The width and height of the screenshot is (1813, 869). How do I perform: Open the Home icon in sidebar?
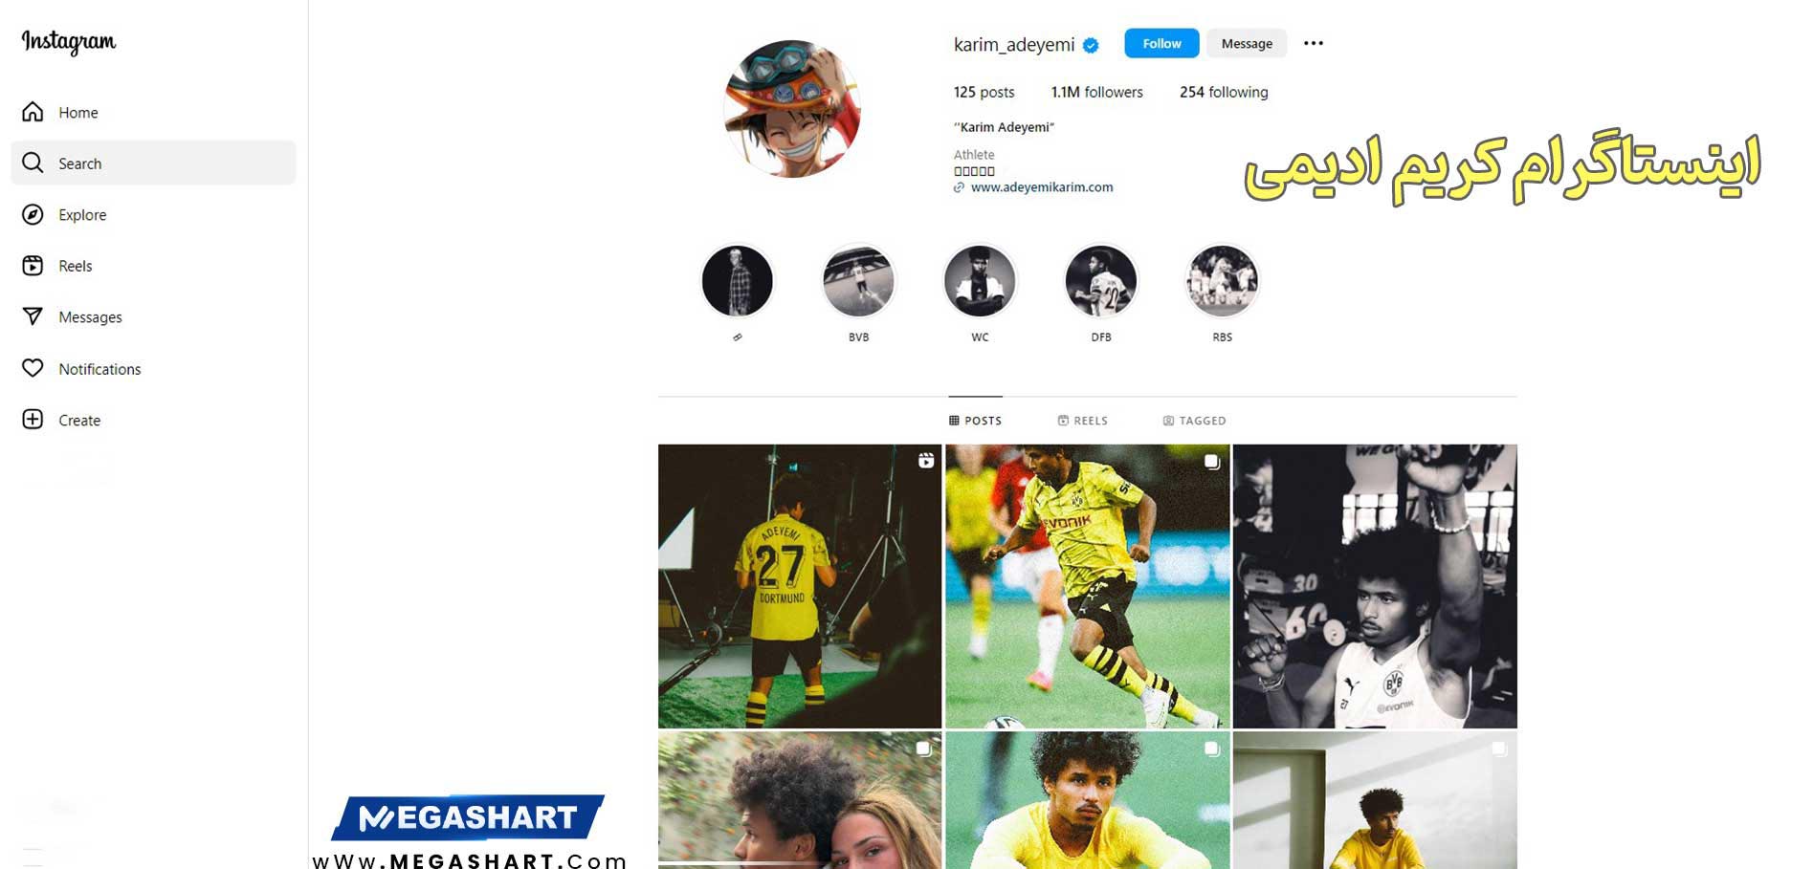coord(33,112)
